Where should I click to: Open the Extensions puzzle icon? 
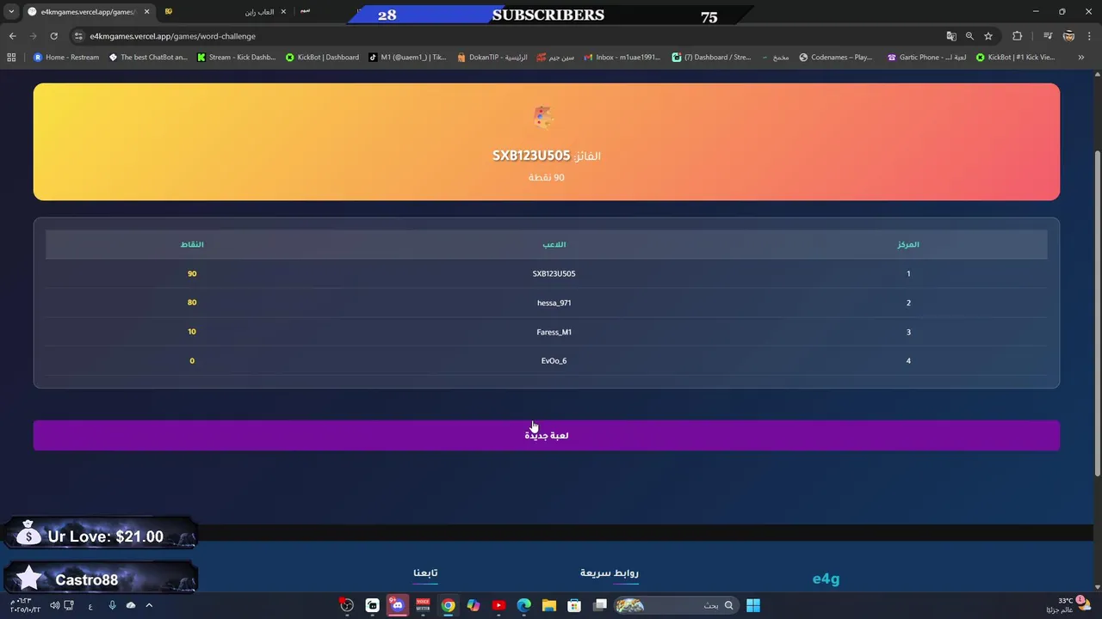click(x=1017, y=36)
